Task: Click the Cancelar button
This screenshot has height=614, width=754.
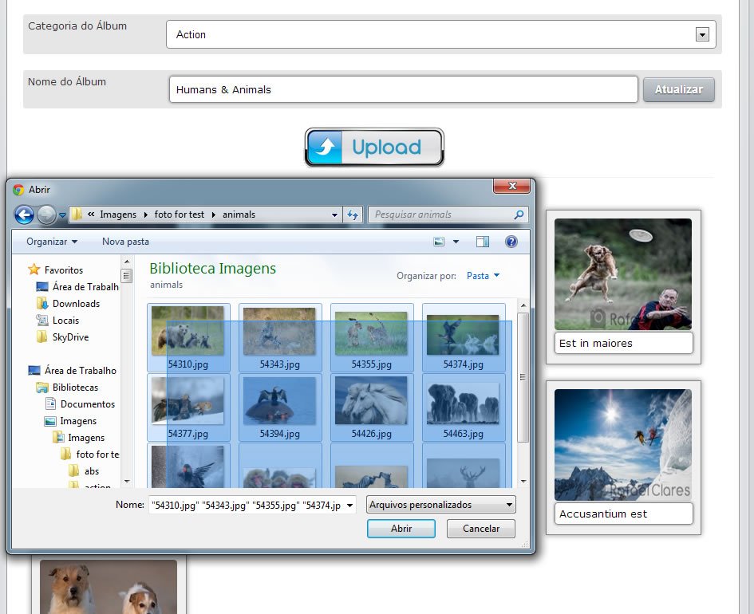Action: (481, 529)
